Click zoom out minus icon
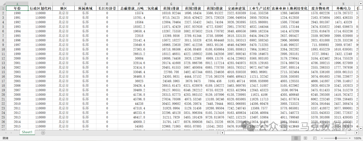The image size is (363, 141). point(322,138)
